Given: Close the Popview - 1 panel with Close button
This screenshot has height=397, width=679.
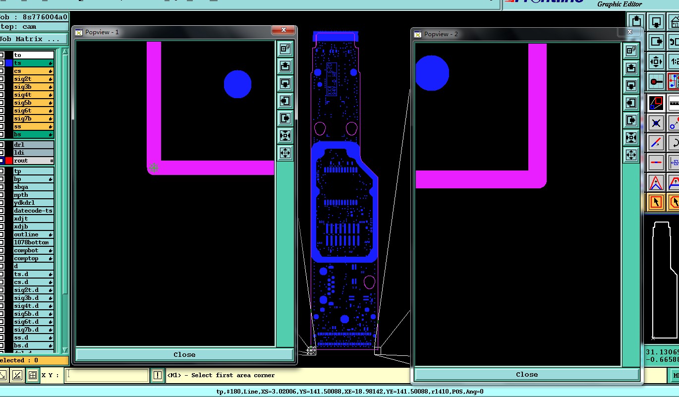Looking at the screenshot, I should click(x=184, y=354).
